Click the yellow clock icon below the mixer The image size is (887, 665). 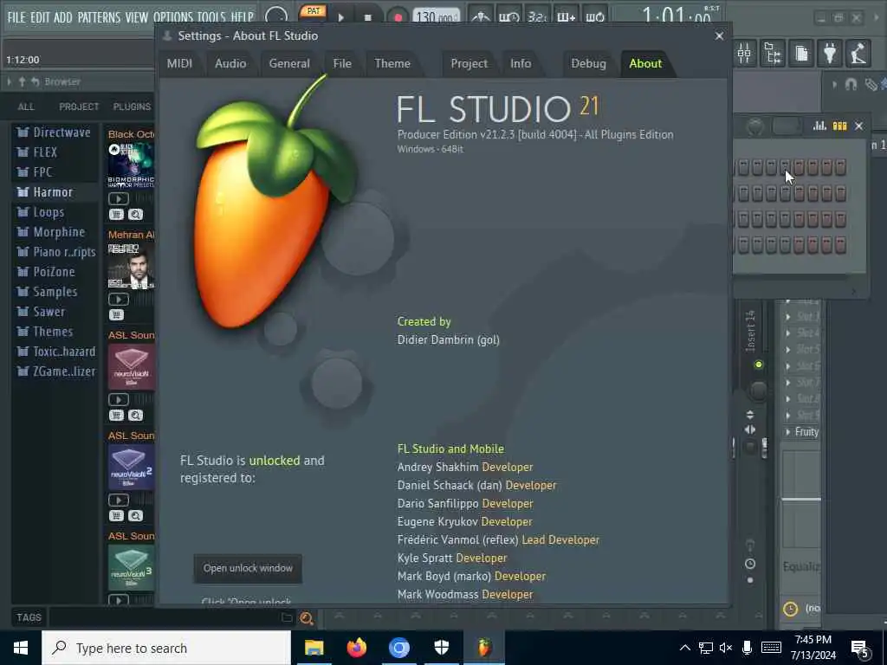790,609
